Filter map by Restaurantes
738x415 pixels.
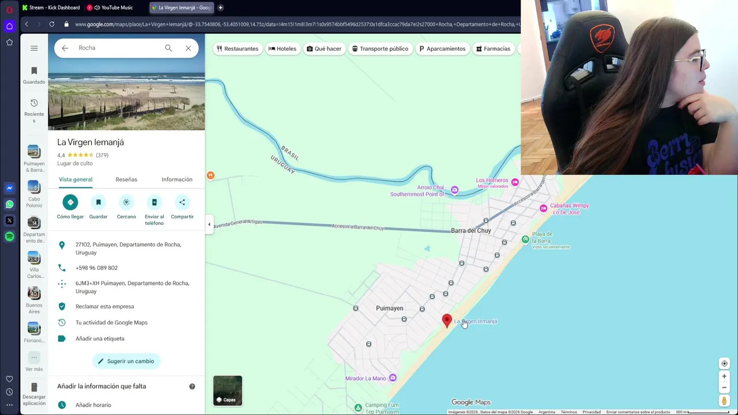pyautogui.click(x=237, y=48)
